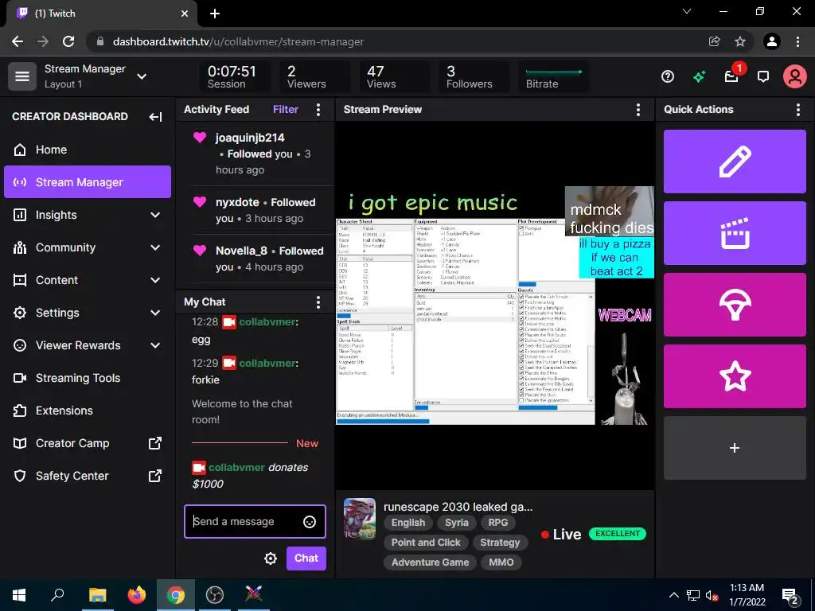This screenshot has width=815, height=611.
Task: Expand the Content sidebar section
Action: pyautogui.click(x=155, y=280)
